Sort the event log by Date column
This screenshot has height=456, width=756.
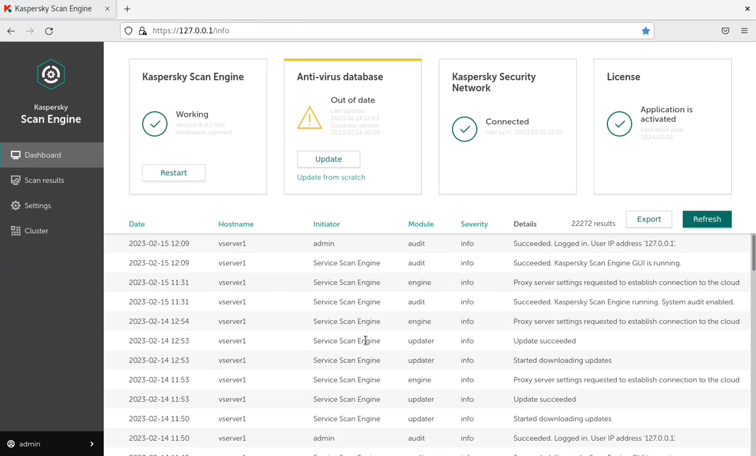(x=137, y=224)
